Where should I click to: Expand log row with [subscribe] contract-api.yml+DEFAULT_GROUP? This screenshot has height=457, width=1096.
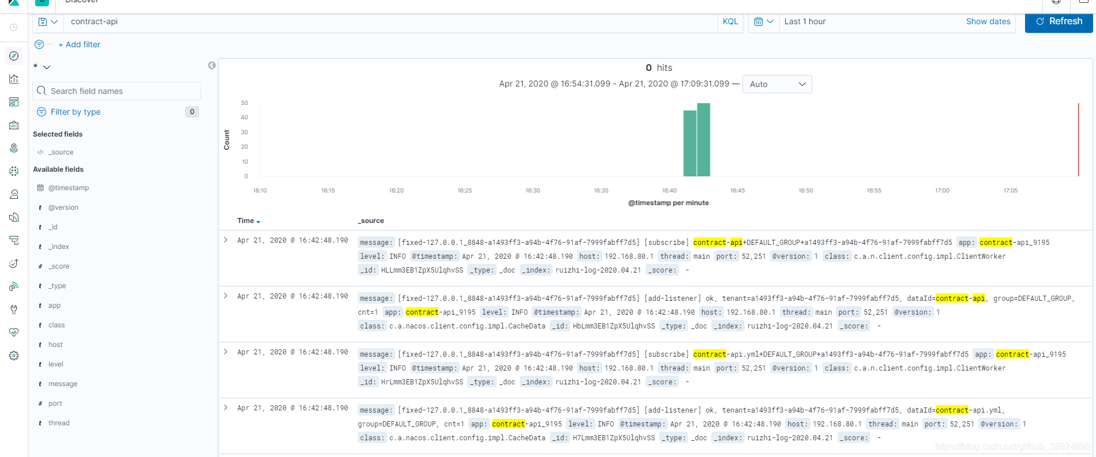coord(226,352)
